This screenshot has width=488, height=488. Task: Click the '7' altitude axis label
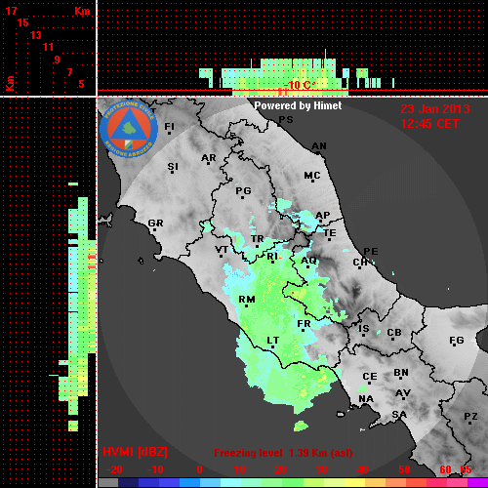pyautogui.click(x=69, y=72)
